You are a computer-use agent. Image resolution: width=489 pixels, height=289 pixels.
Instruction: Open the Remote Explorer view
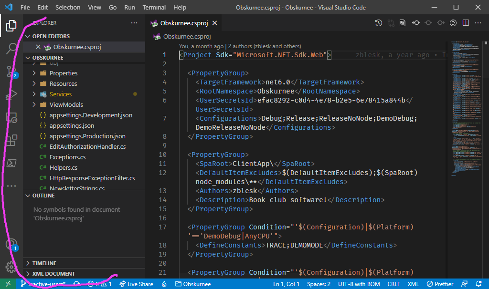(11, 118)
